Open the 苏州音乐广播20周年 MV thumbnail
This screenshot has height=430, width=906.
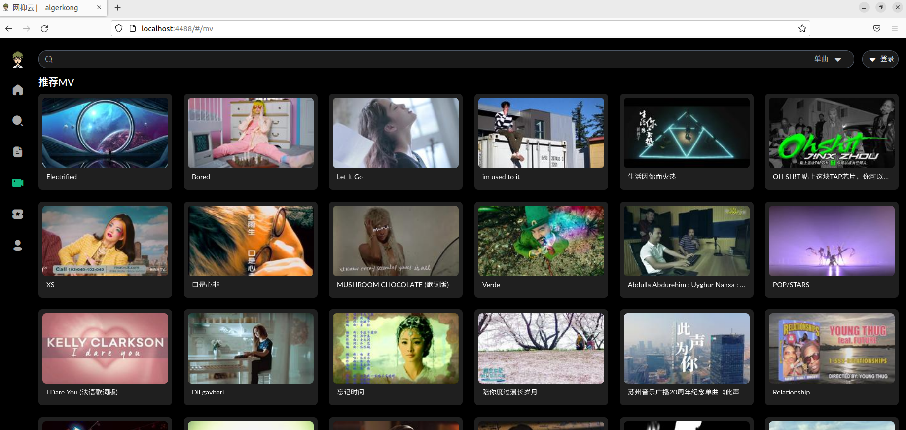click(687, 348)
